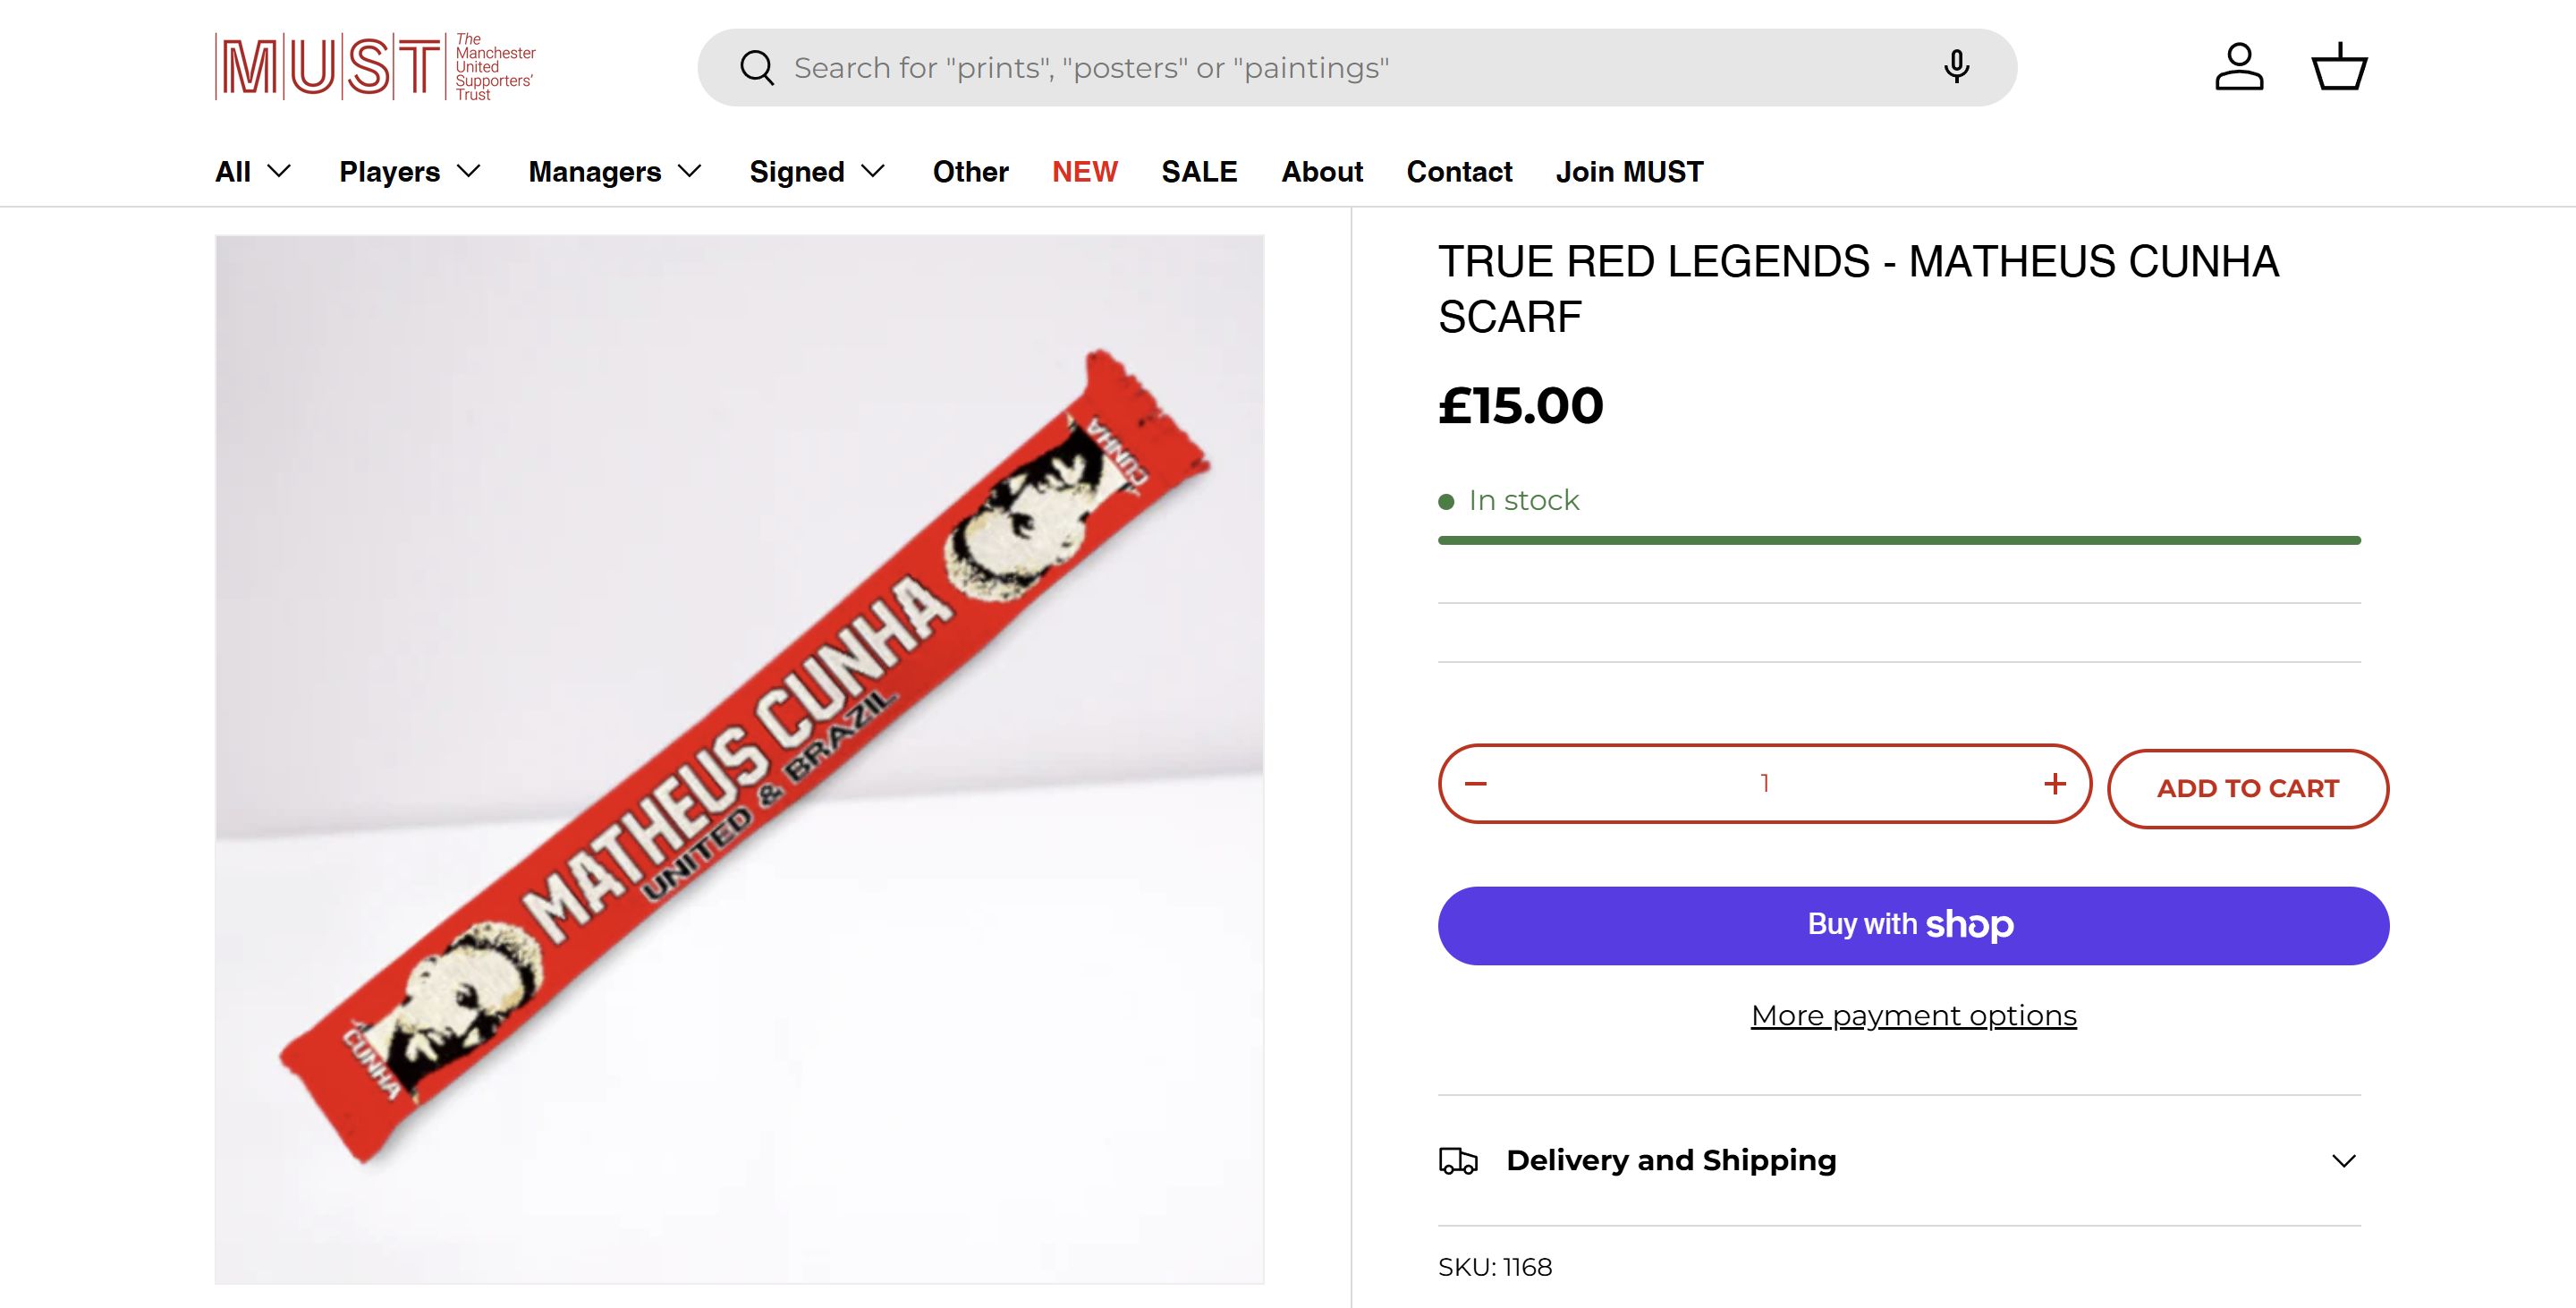Click the magnifying glass search icon
This screenshot has height=1308, width=2576.
757,68
